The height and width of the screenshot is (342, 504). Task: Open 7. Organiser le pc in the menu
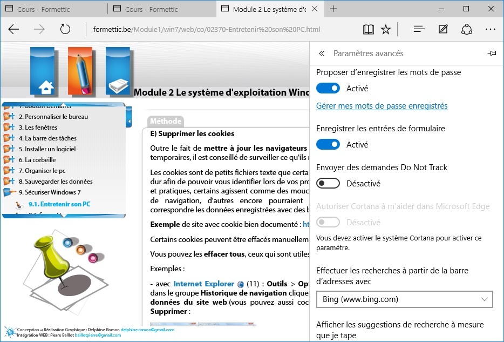(42, 171)
